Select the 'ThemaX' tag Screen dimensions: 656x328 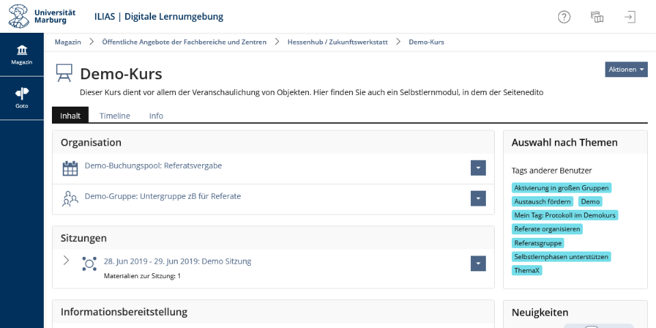527,271
